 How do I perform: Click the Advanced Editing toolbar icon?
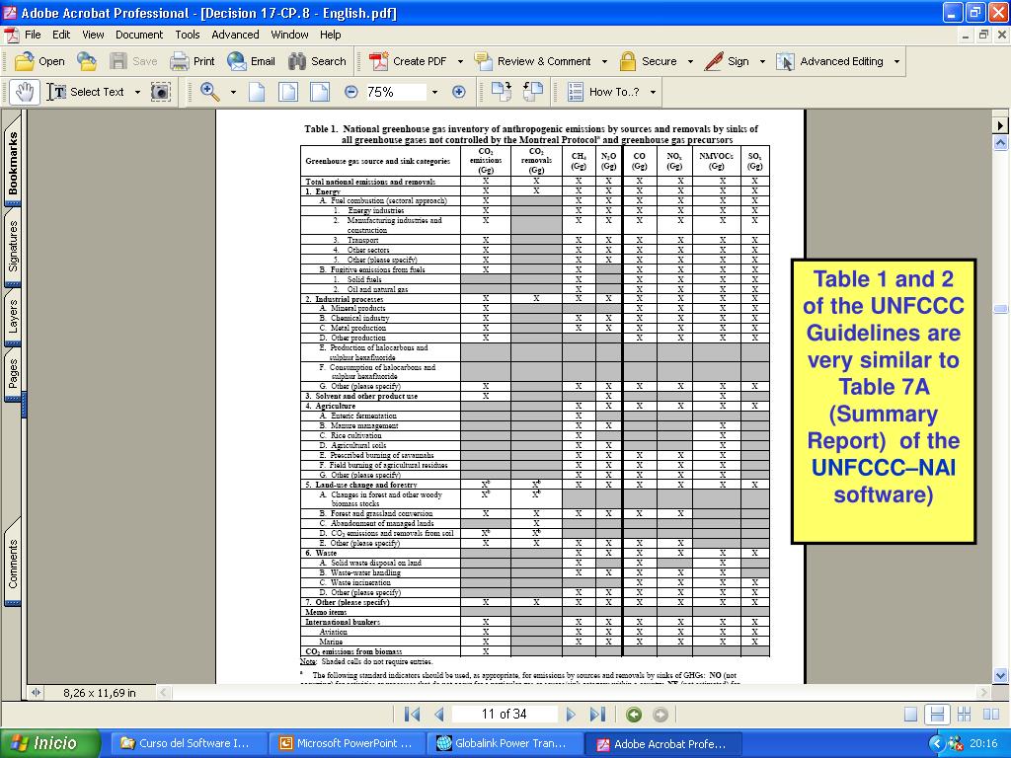(x=785, y=61)
